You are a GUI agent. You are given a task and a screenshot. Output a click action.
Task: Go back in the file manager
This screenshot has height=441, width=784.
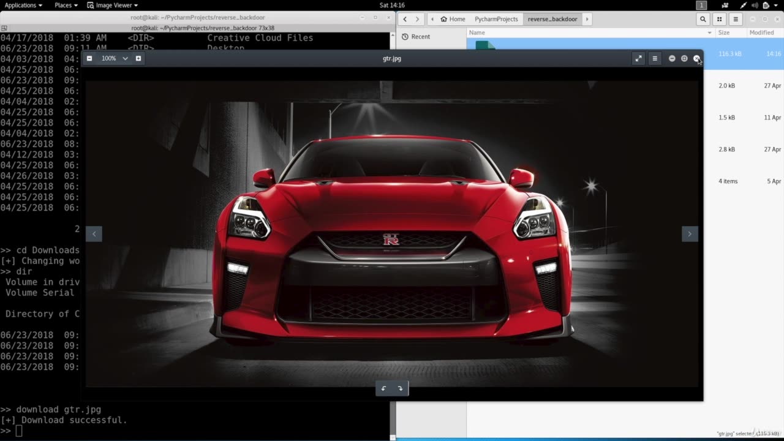tap(405, 19)
